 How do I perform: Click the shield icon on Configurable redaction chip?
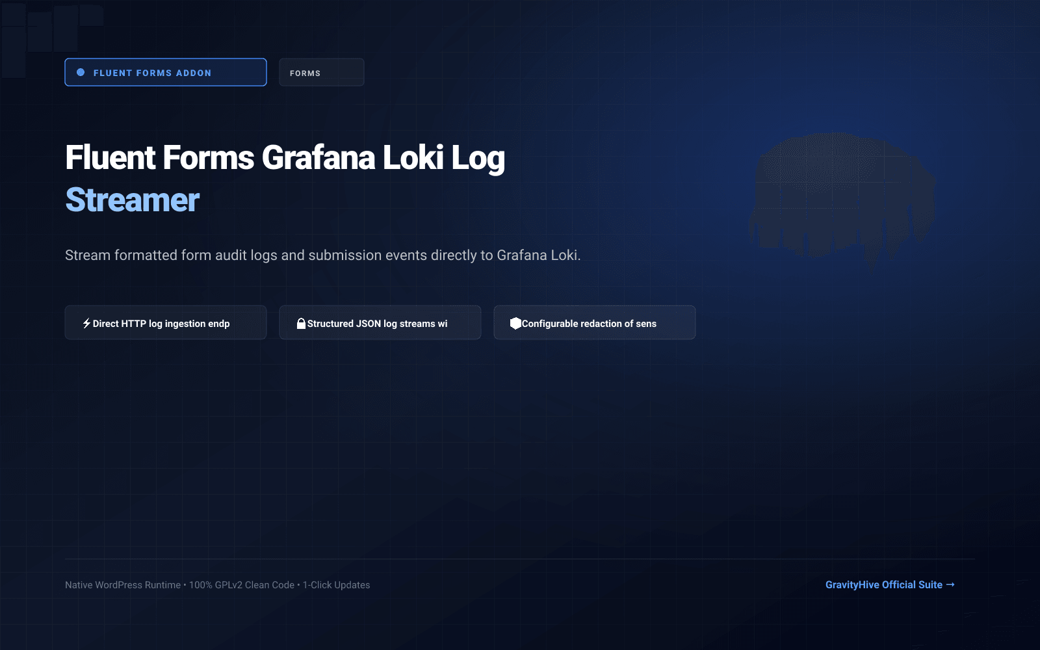click(515, 323)
